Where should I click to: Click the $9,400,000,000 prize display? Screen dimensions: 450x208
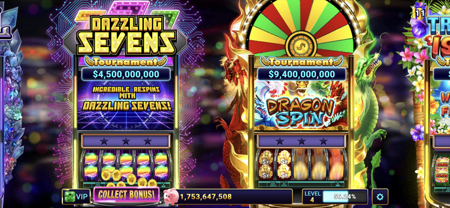pyautogui.click(x=301, y=74)
